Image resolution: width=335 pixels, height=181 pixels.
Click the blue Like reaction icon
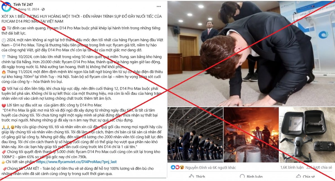pos(173,167)
